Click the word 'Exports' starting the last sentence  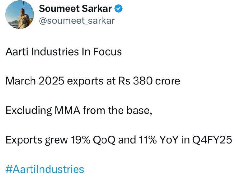click(x=24, y=140)
